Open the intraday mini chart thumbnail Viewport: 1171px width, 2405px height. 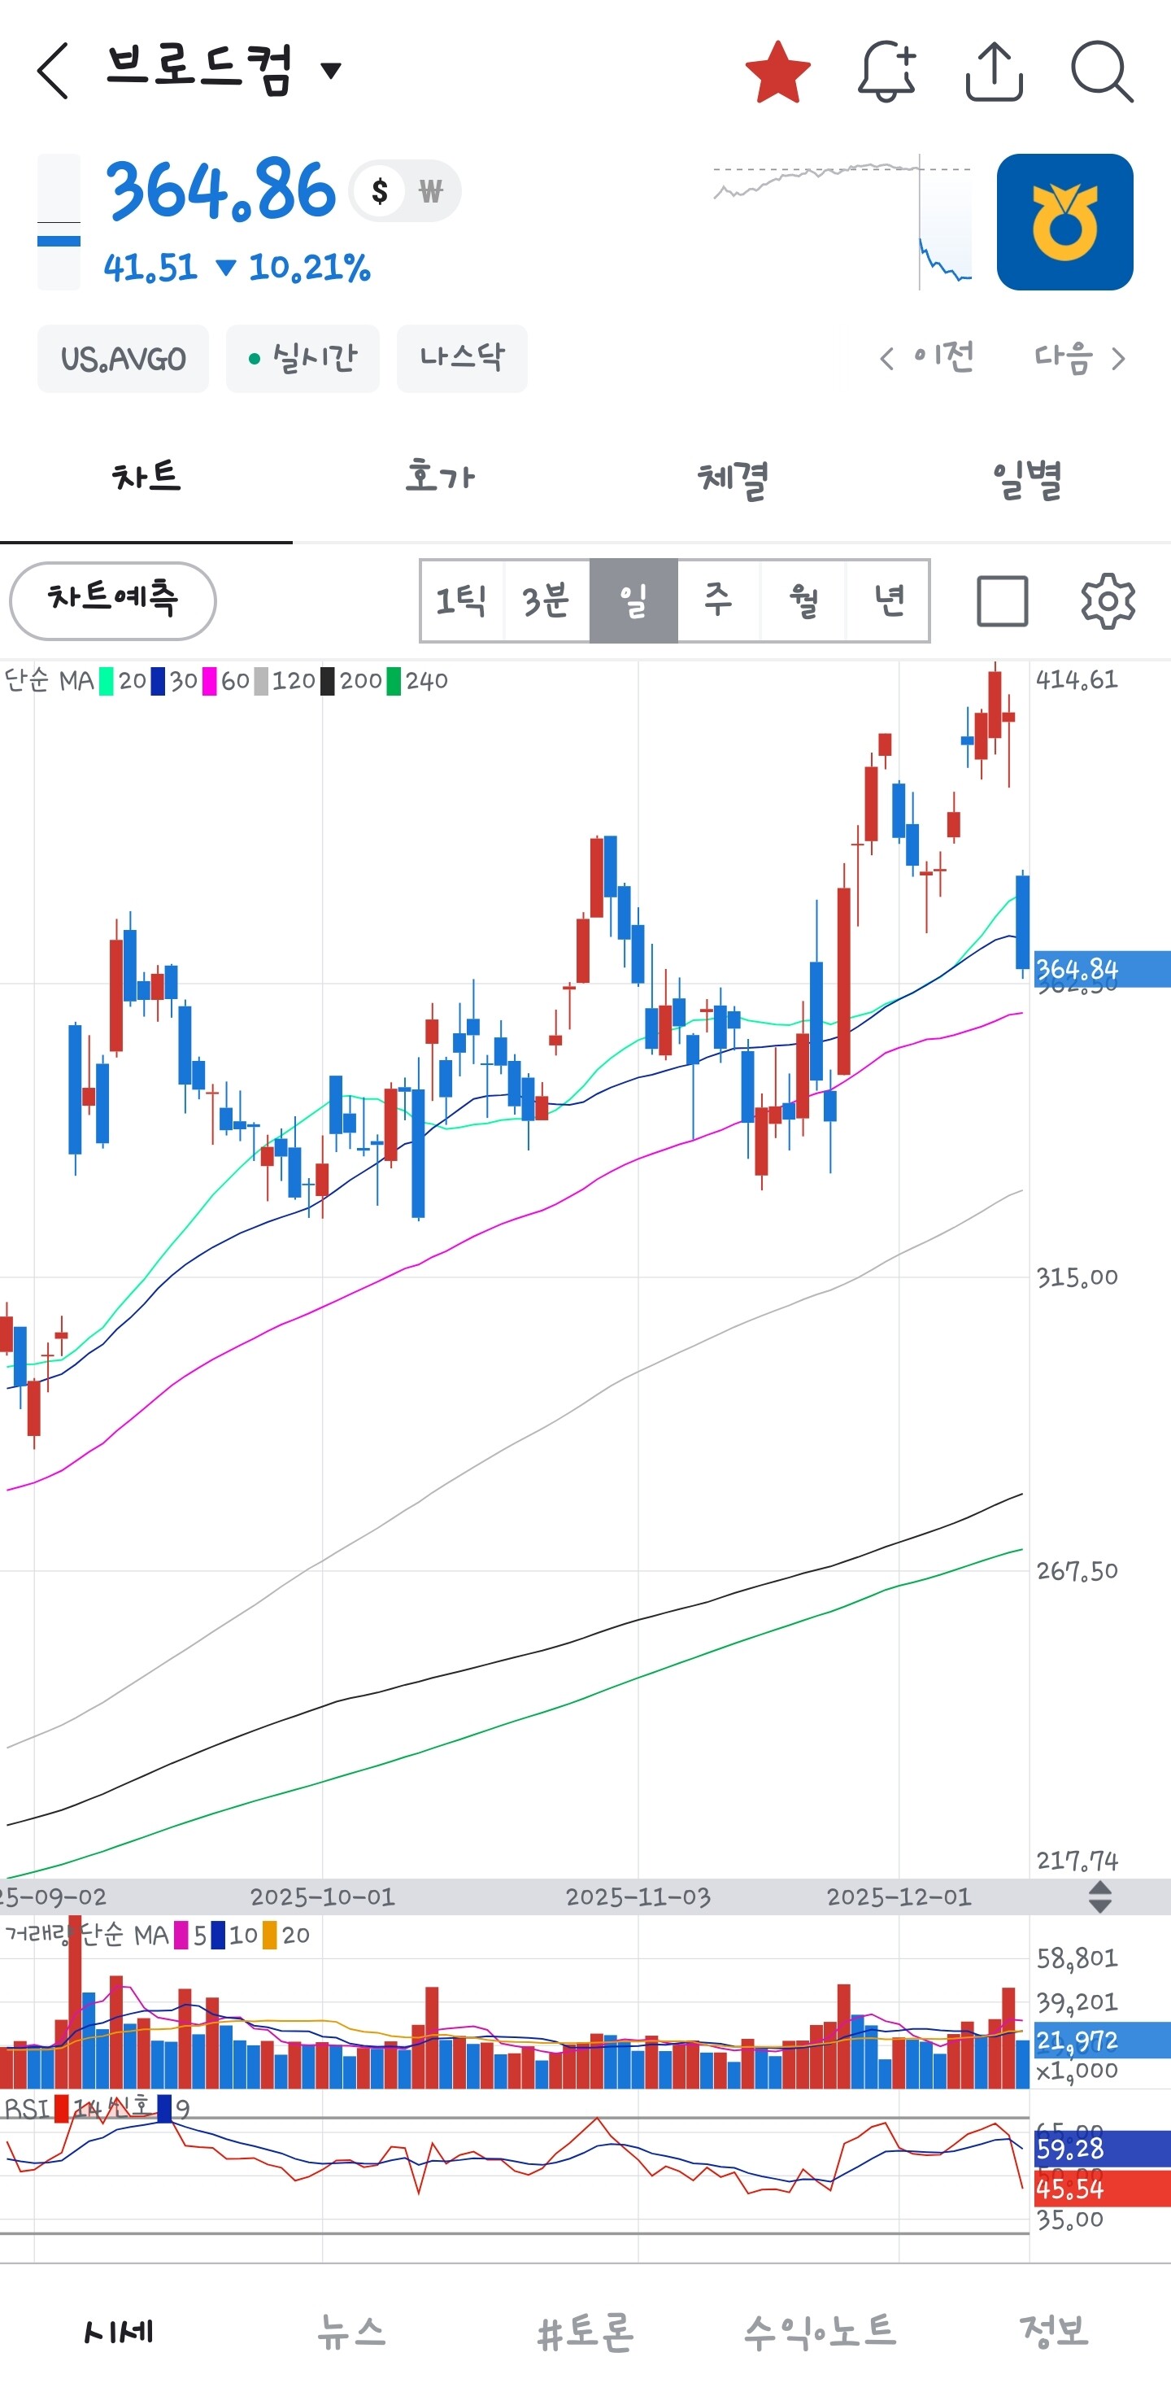[x=842, y=222]
